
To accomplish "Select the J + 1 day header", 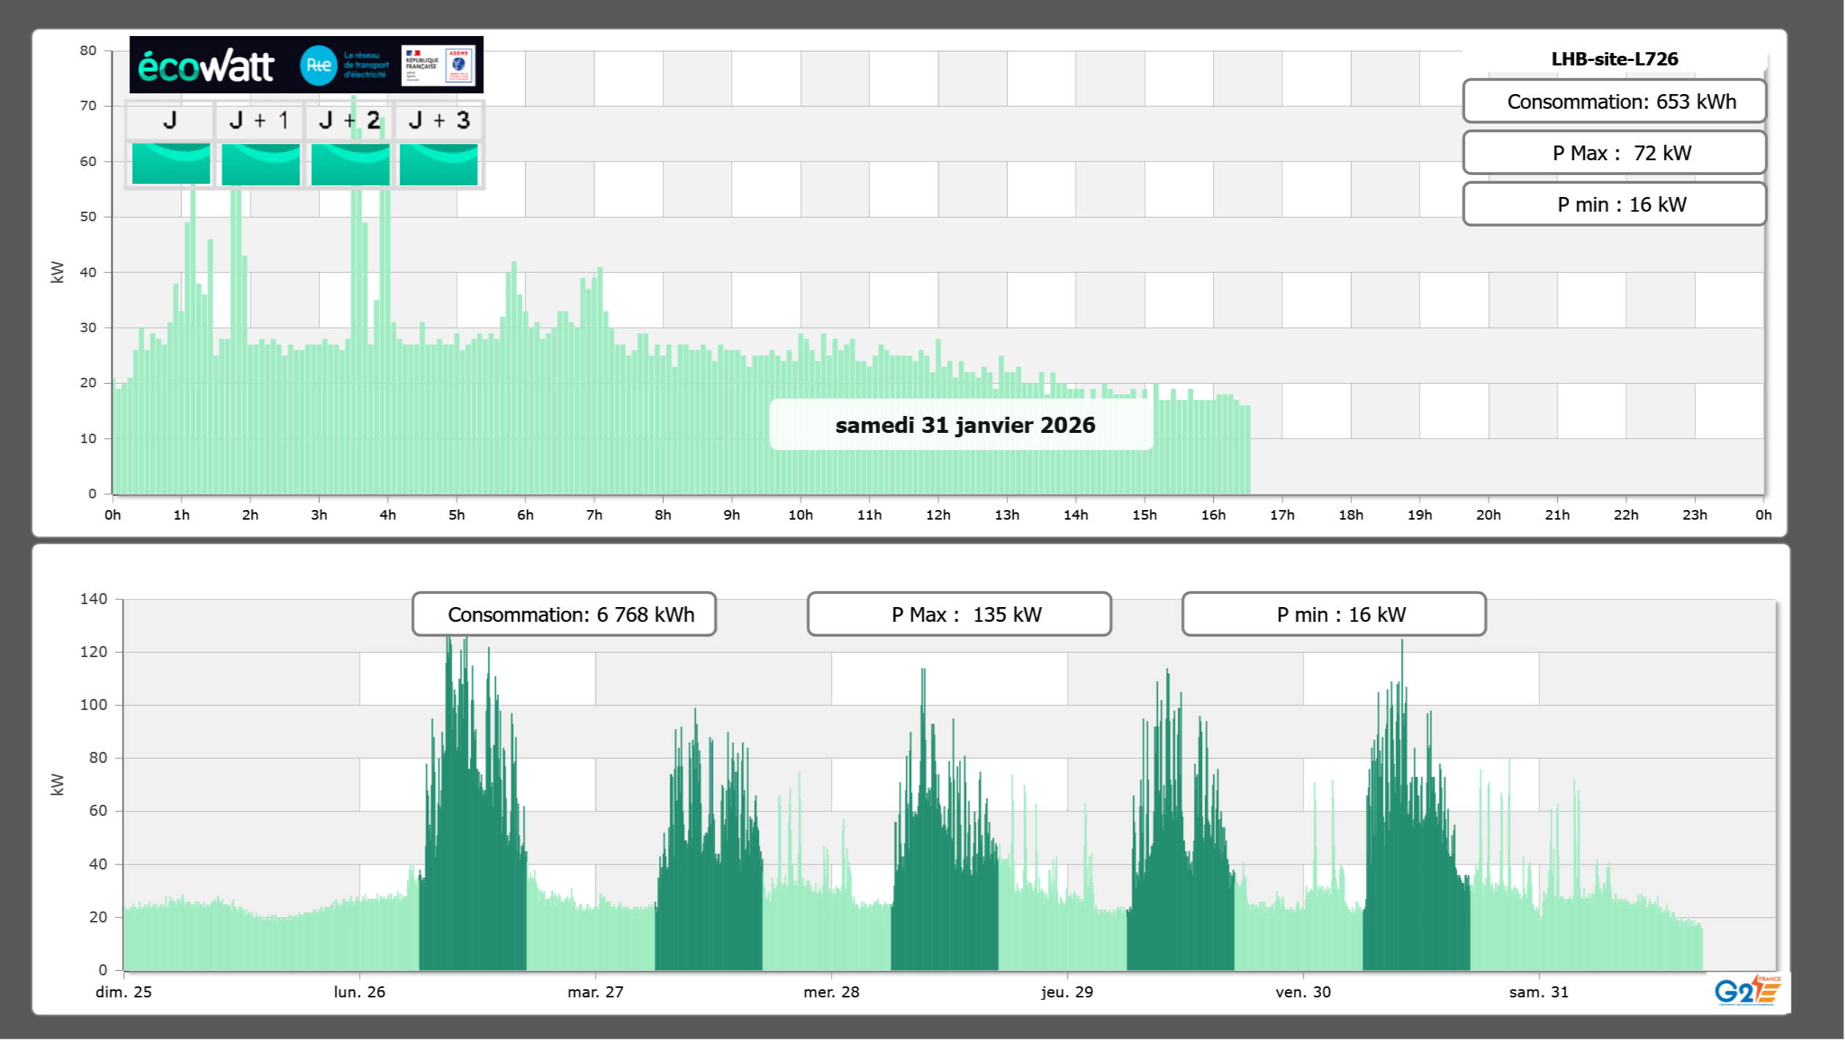I will [x=259, y=121].
